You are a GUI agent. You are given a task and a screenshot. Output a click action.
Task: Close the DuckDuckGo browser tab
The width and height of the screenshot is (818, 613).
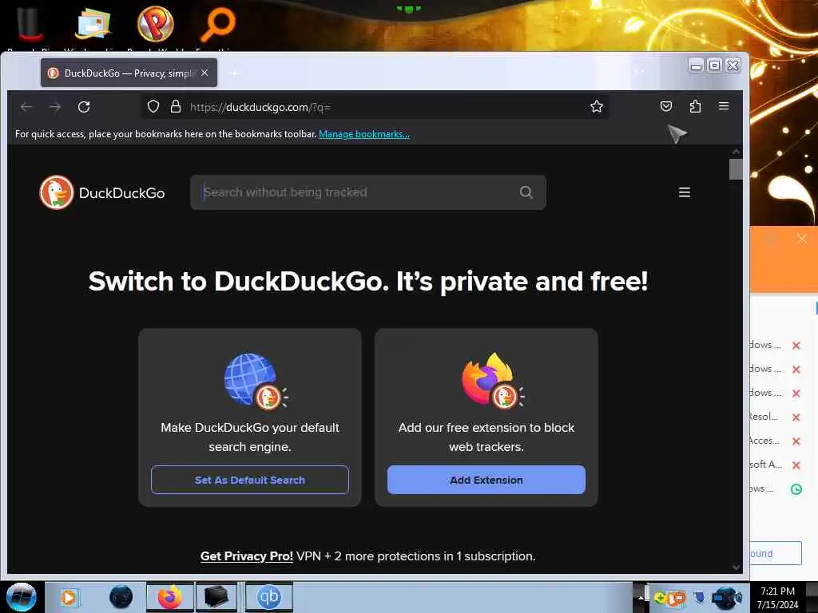pyautogui.click(x=204, y=73)
